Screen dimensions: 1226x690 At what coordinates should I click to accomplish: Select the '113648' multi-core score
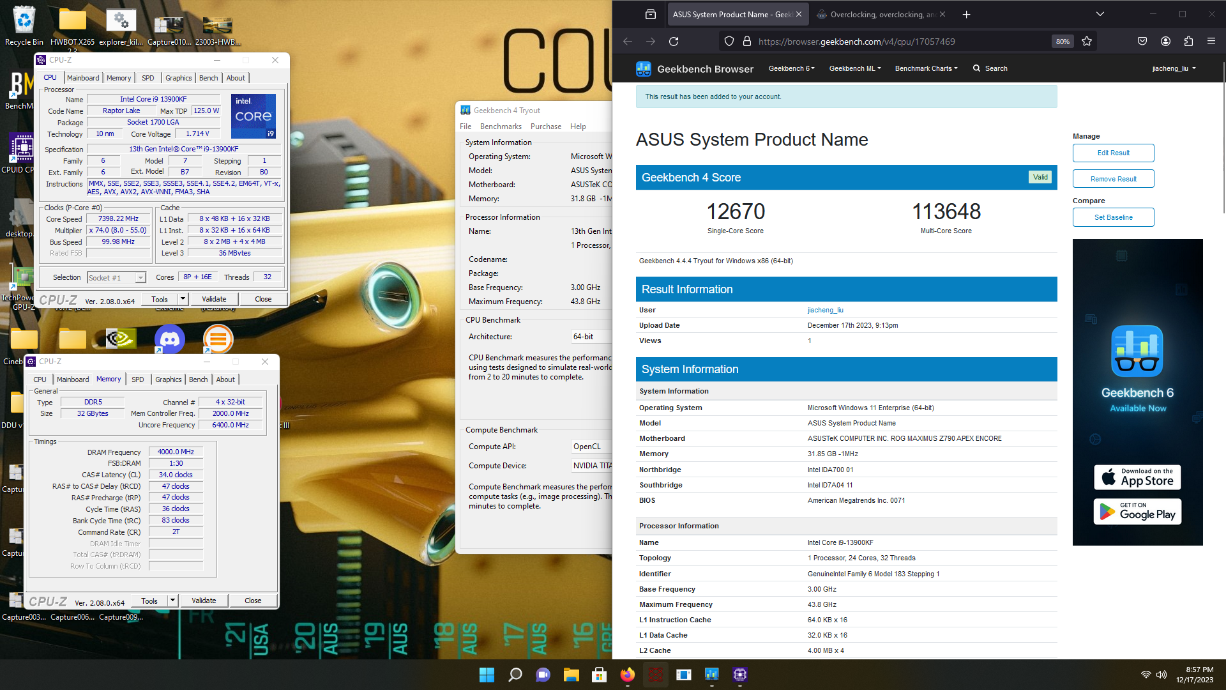[x=946, y=211]
